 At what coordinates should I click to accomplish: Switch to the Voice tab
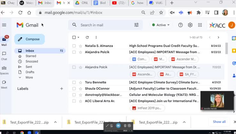[x=27, y=3]
